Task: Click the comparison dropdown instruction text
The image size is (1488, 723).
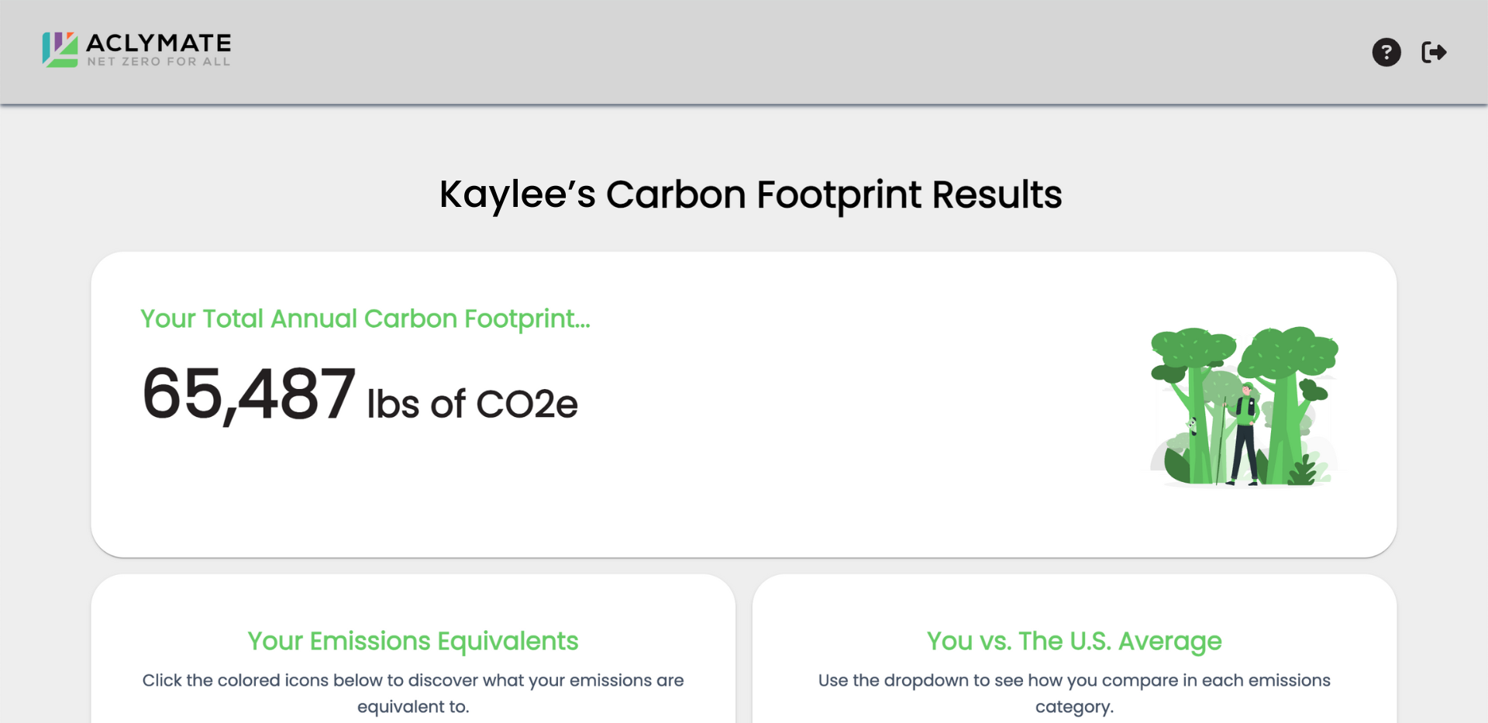Action: [1073, 693]
